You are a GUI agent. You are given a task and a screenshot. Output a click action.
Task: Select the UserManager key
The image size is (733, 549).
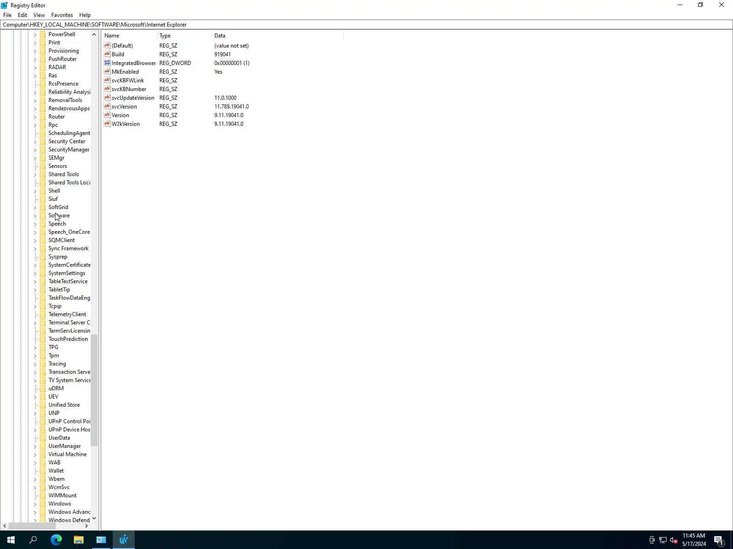(65, 446)
